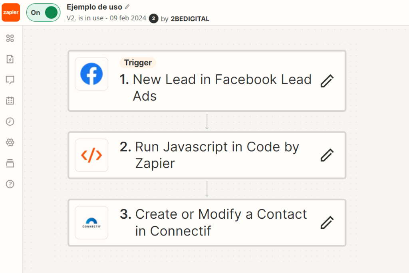This screenshot has height=273, width=409.
Task: Edit the Connectif contact step
Action: [327, 222]
